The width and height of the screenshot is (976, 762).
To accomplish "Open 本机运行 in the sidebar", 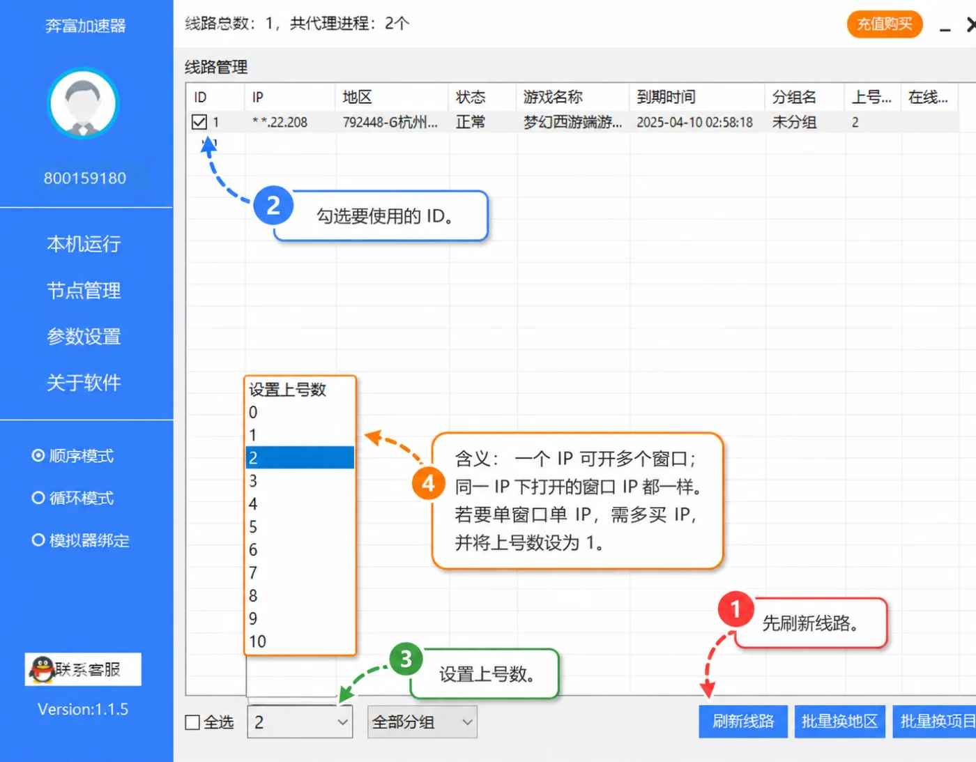I will (84, 244).
